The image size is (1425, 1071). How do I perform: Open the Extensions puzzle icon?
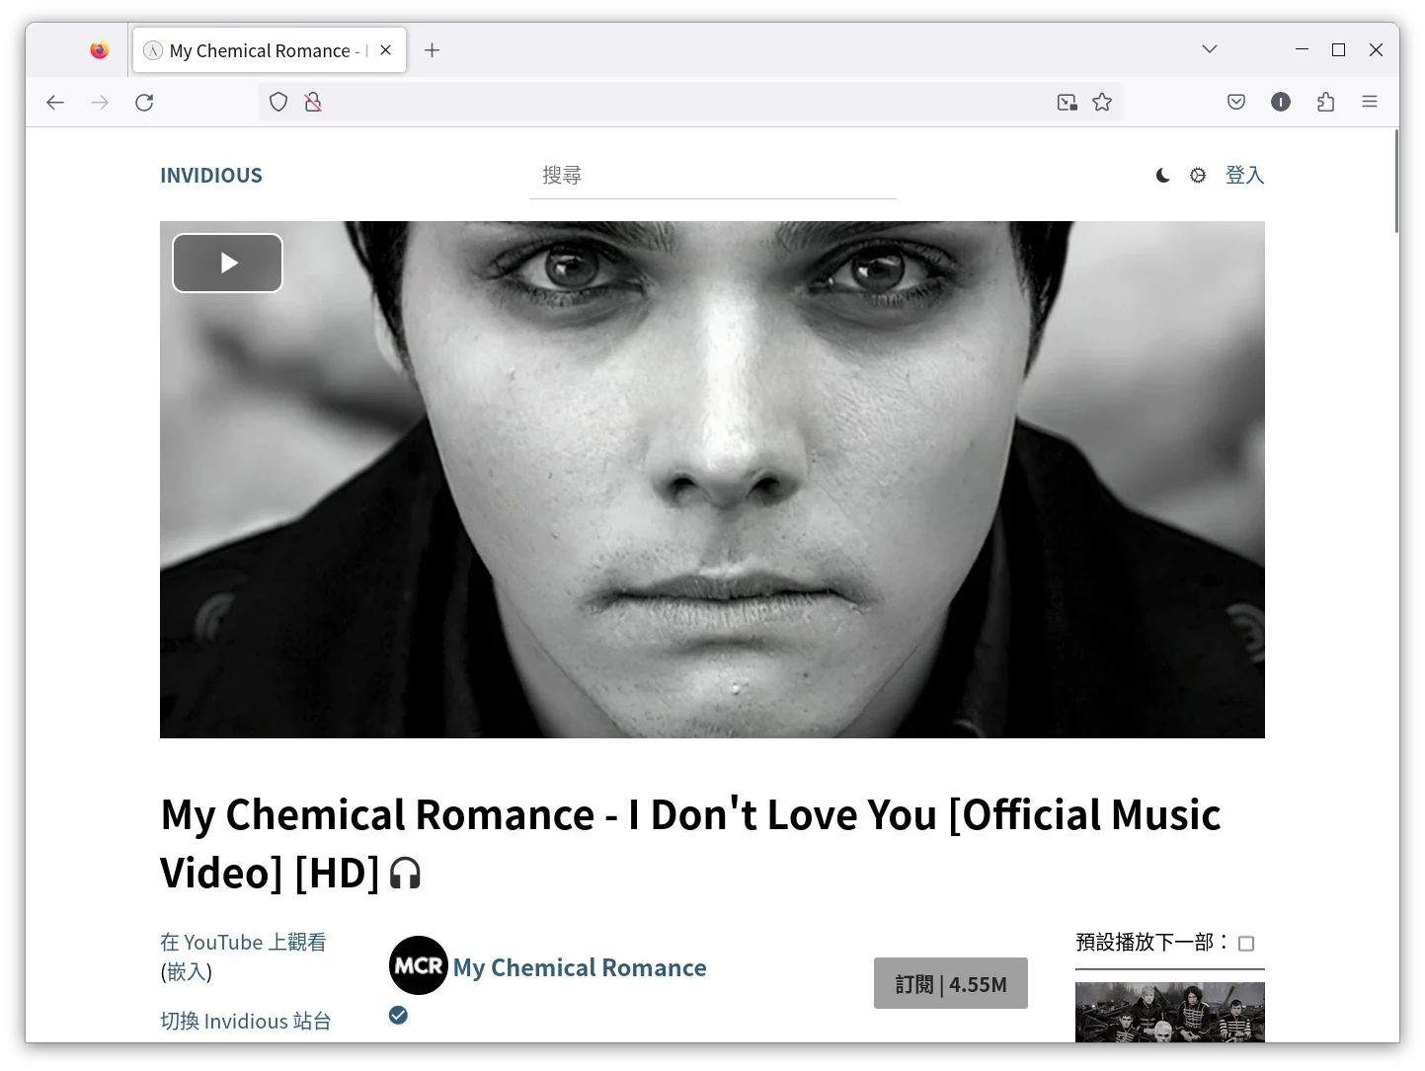coord(1325,102)
